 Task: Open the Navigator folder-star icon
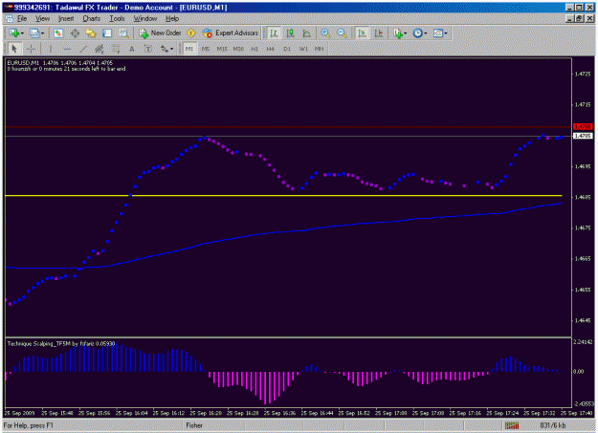(x=91, y=33)
